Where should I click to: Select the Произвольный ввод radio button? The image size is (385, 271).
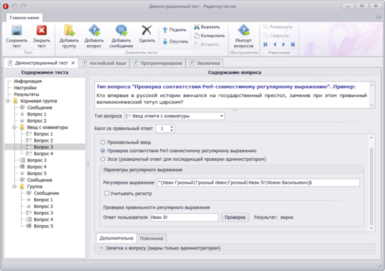(103, 142)
